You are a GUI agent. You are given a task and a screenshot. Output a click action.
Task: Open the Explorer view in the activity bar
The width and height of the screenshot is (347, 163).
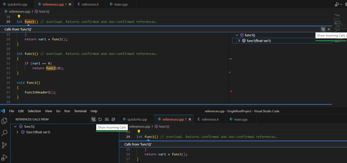(x=4, y=121)
